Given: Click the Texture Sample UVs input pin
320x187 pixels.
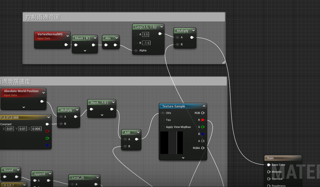Looking at the screenshot, I should [163, 113].
